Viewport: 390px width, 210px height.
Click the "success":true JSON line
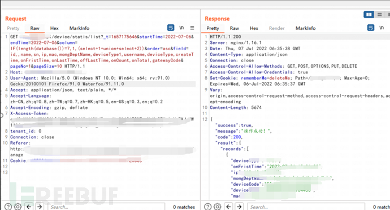[x=234, y=125]
